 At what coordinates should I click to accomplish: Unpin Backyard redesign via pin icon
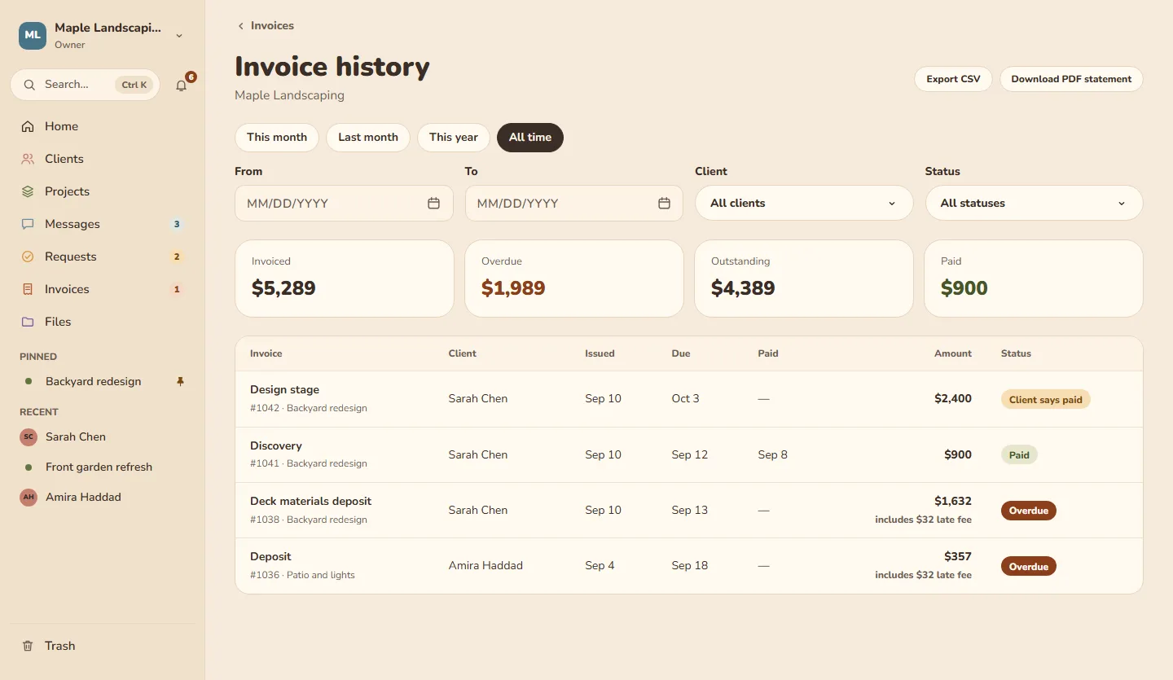[x=180, y=381]
